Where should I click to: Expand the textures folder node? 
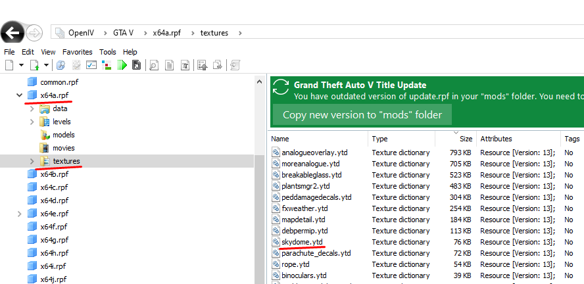pos(32,161)
